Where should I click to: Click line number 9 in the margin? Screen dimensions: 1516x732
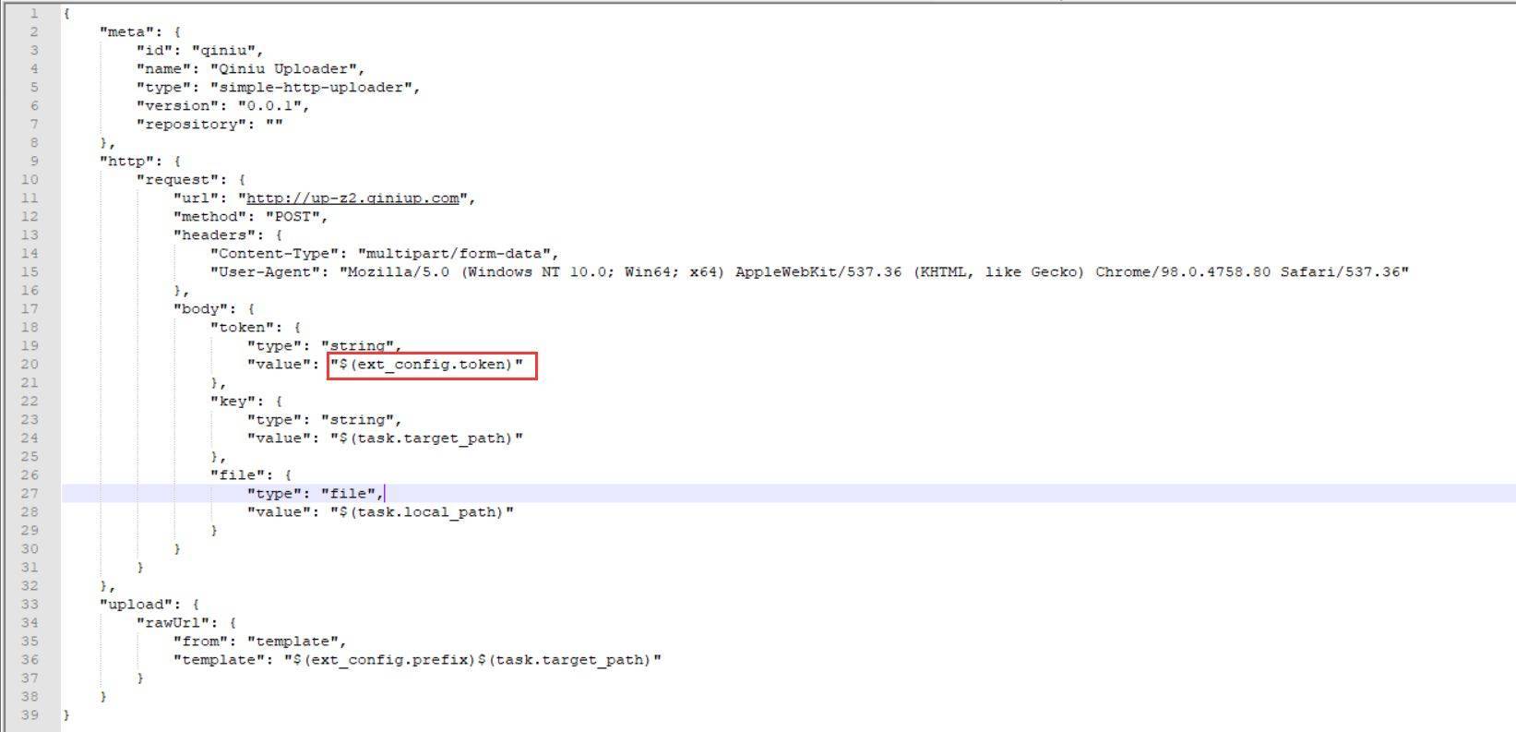coord(34,162)
